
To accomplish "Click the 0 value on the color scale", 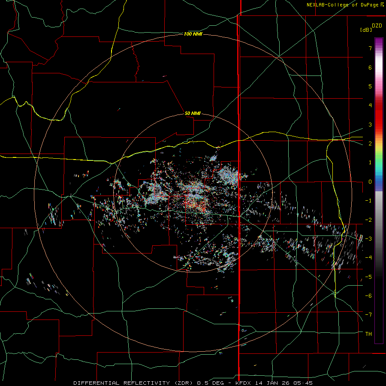I will coord(370,182).
